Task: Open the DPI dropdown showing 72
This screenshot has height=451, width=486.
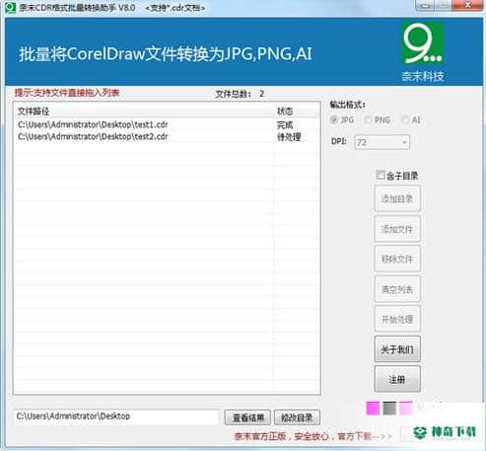Action: pos(382,142)
